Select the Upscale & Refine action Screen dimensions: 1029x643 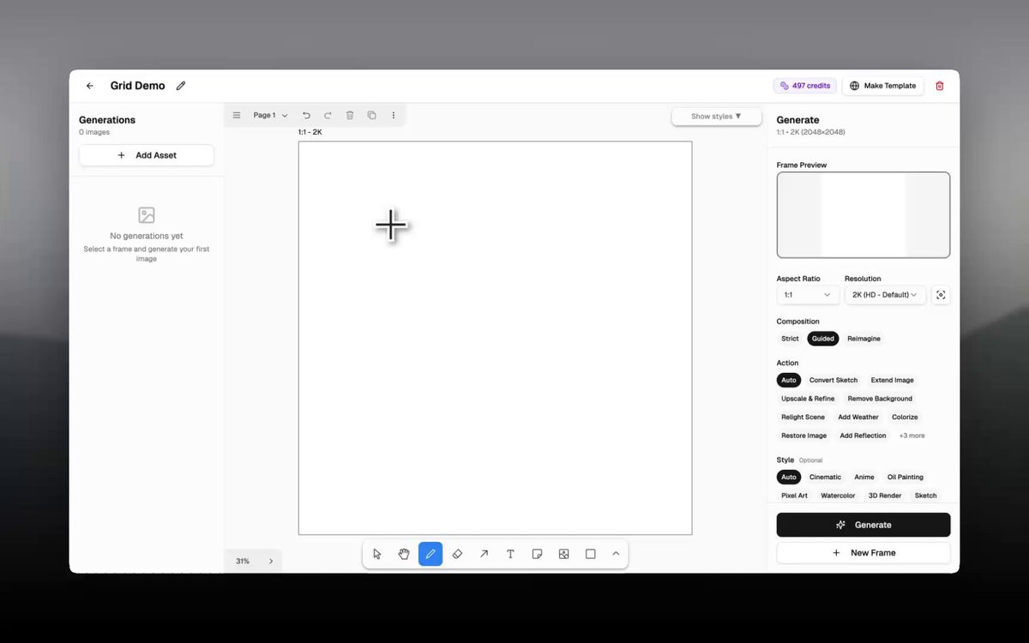808,399
